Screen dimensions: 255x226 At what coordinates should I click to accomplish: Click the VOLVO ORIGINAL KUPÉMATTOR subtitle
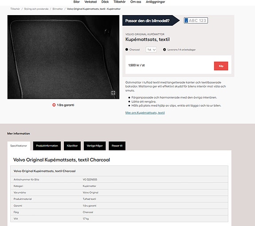[x=145, y=34]
